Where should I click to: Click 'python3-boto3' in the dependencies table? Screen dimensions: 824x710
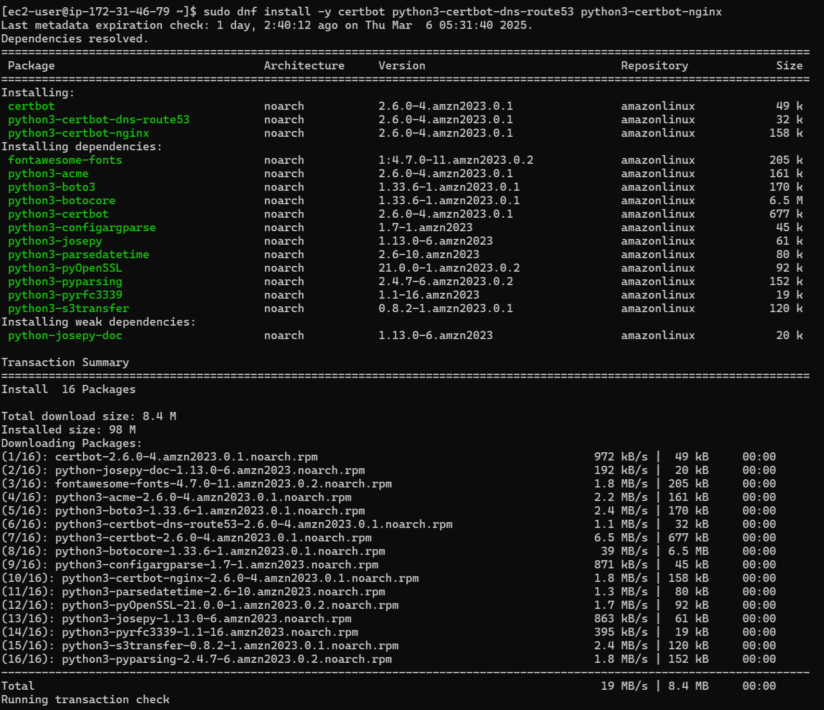pyautogui.click(x=51, y=187)
